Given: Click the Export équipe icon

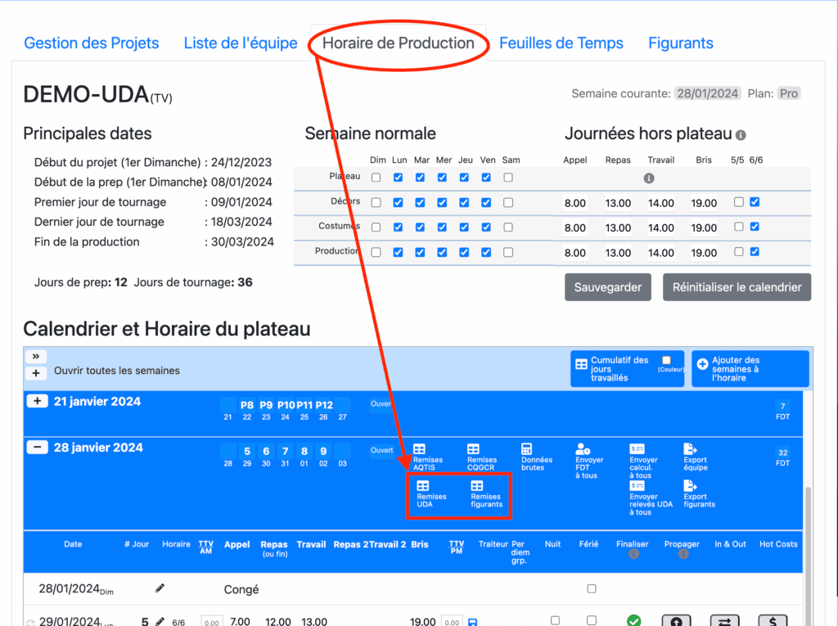Looking at the screenshot, I should pyautogui.click(x=690, y=450).
